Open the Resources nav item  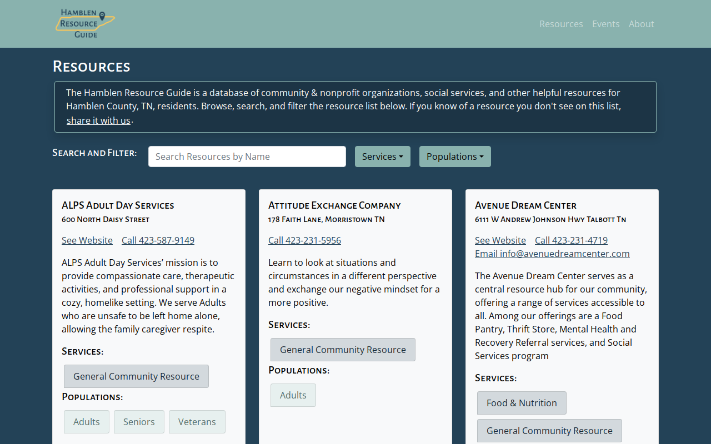(x=561, y=24)
